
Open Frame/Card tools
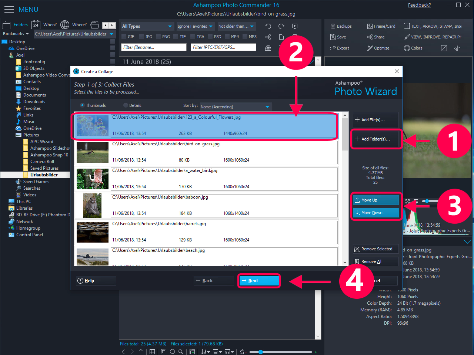(x=381, y=26)
